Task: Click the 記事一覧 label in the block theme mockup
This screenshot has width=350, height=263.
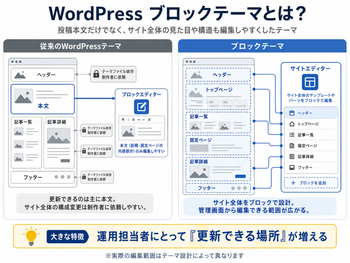Action: tap(199, 116)
